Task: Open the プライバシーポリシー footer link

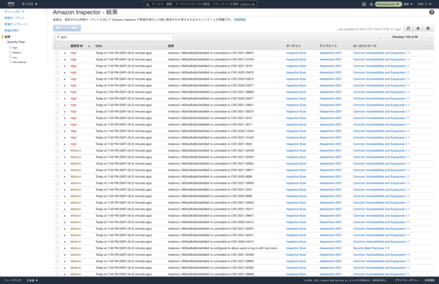Action: (407, 281)
